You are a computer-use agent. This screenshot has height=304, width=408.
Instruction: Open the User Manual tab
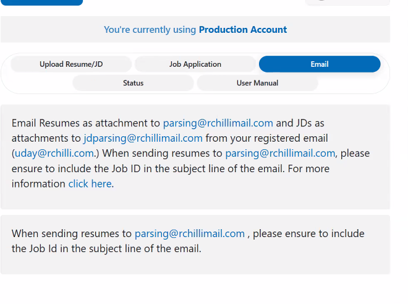[x=257, y=83]
